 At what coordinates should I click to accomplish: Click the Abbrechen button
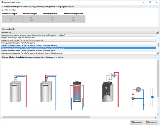coord(151,122)
